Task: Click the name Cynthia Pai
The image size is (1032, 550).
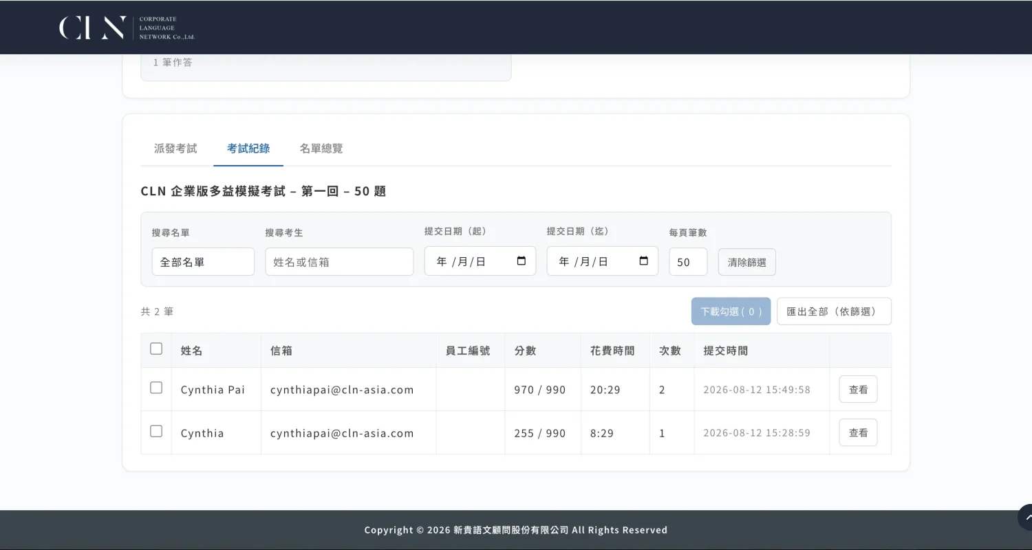Action: [x=213, y=390]
